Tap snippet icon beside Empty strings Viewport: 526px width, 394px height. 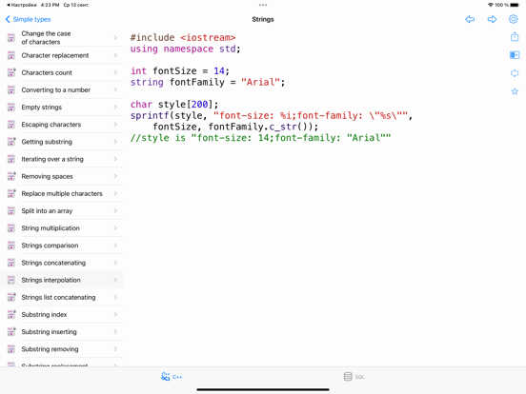click(11, 108)
